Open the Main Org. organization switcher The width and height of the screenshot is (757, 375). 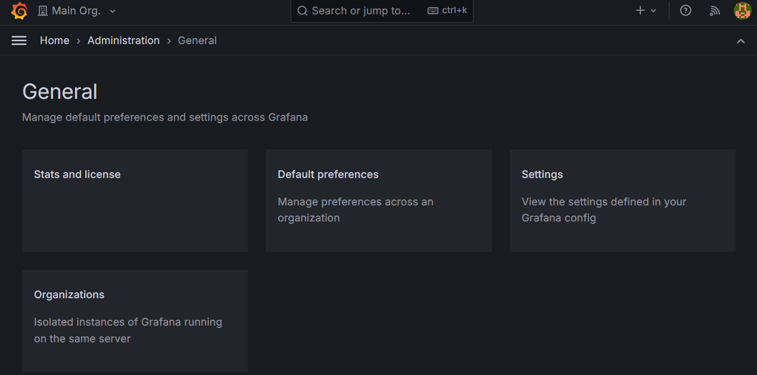(x=77, y=11)
